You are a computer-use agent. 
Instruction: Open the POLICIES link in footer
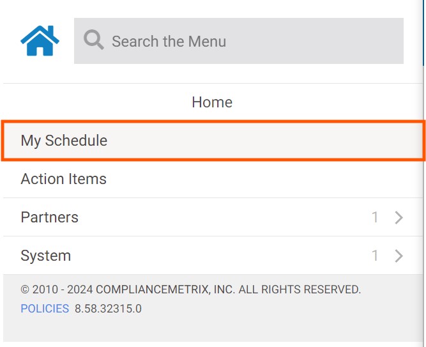[45, 309]
